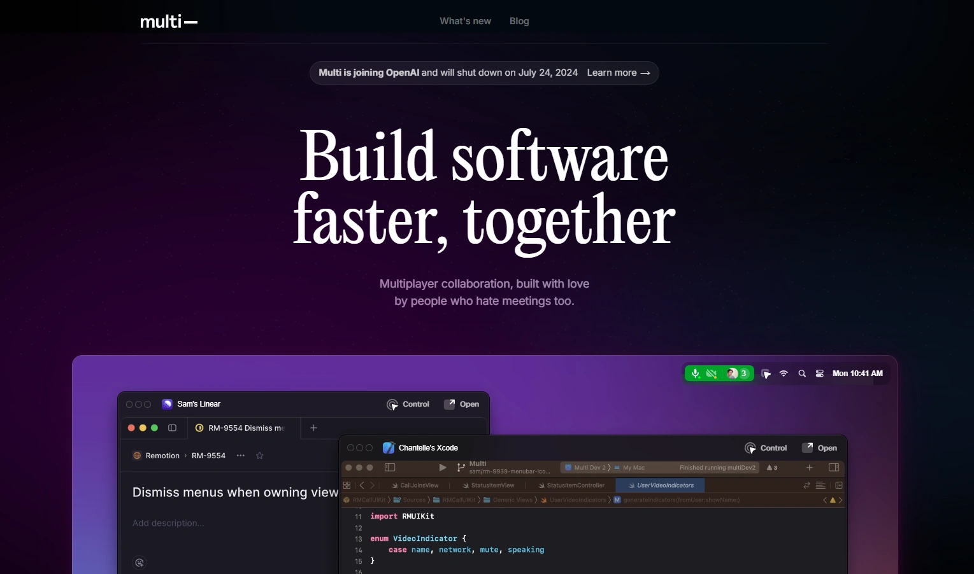Click the participant count badge showing 3
The image size is (974, 574).
pos(743,374)
